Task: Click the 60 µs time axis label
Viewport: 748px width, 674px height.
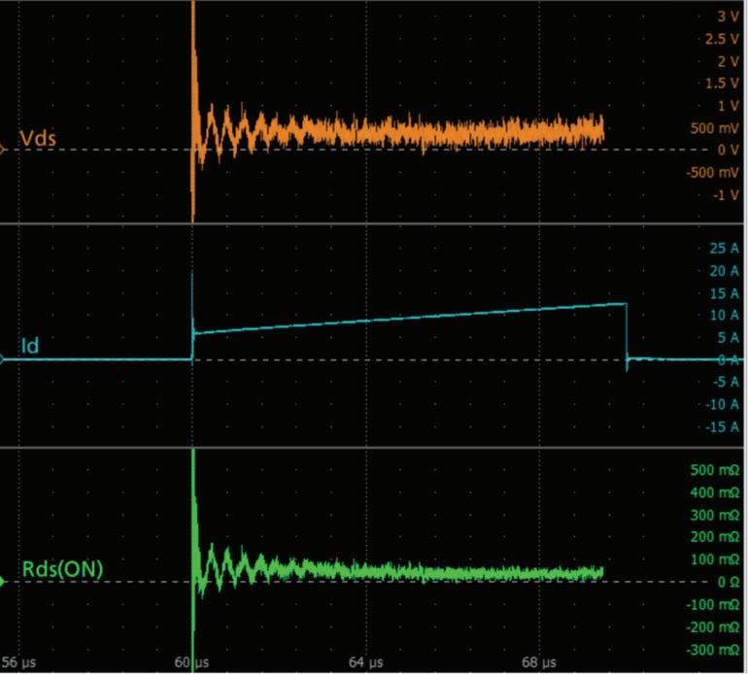Action: (196, 664)
